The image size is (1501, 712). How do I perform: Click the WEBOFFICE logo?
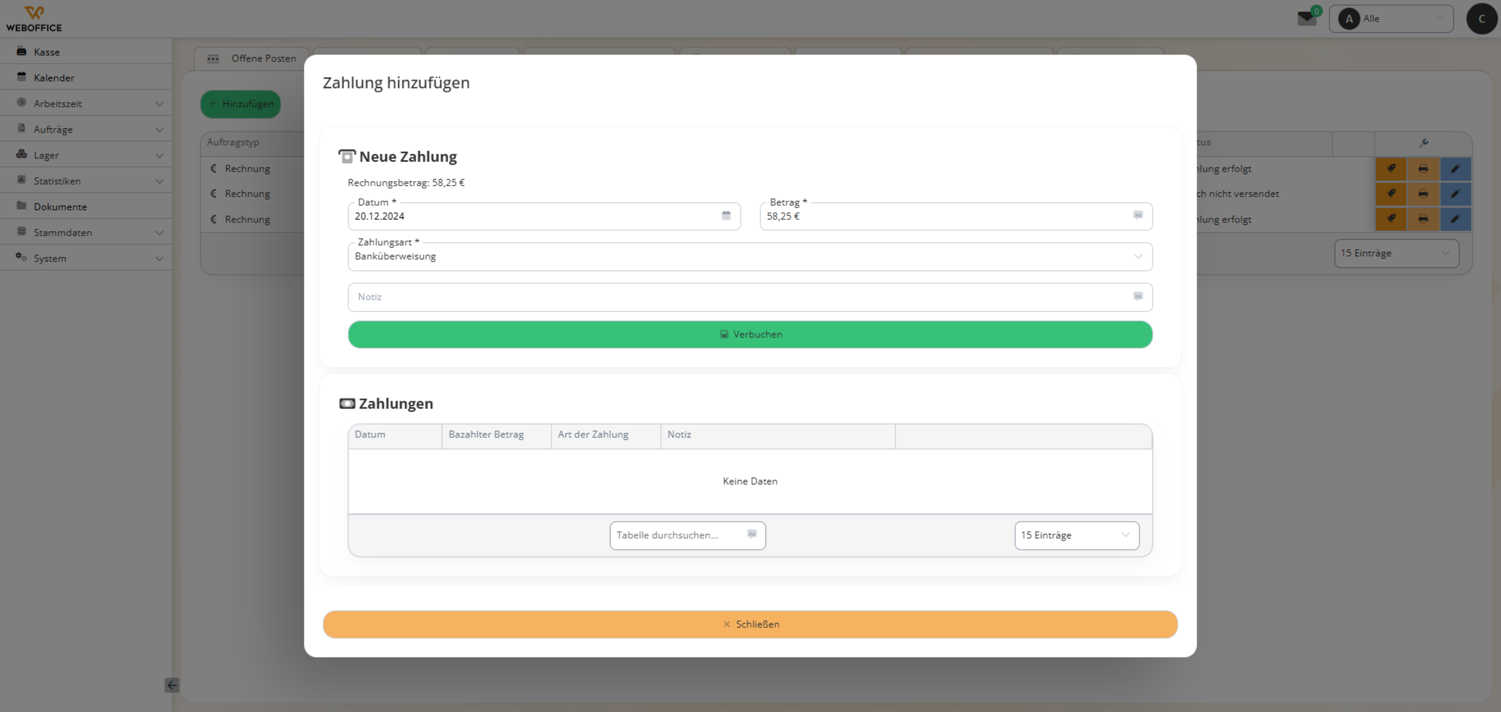(34, 19)
